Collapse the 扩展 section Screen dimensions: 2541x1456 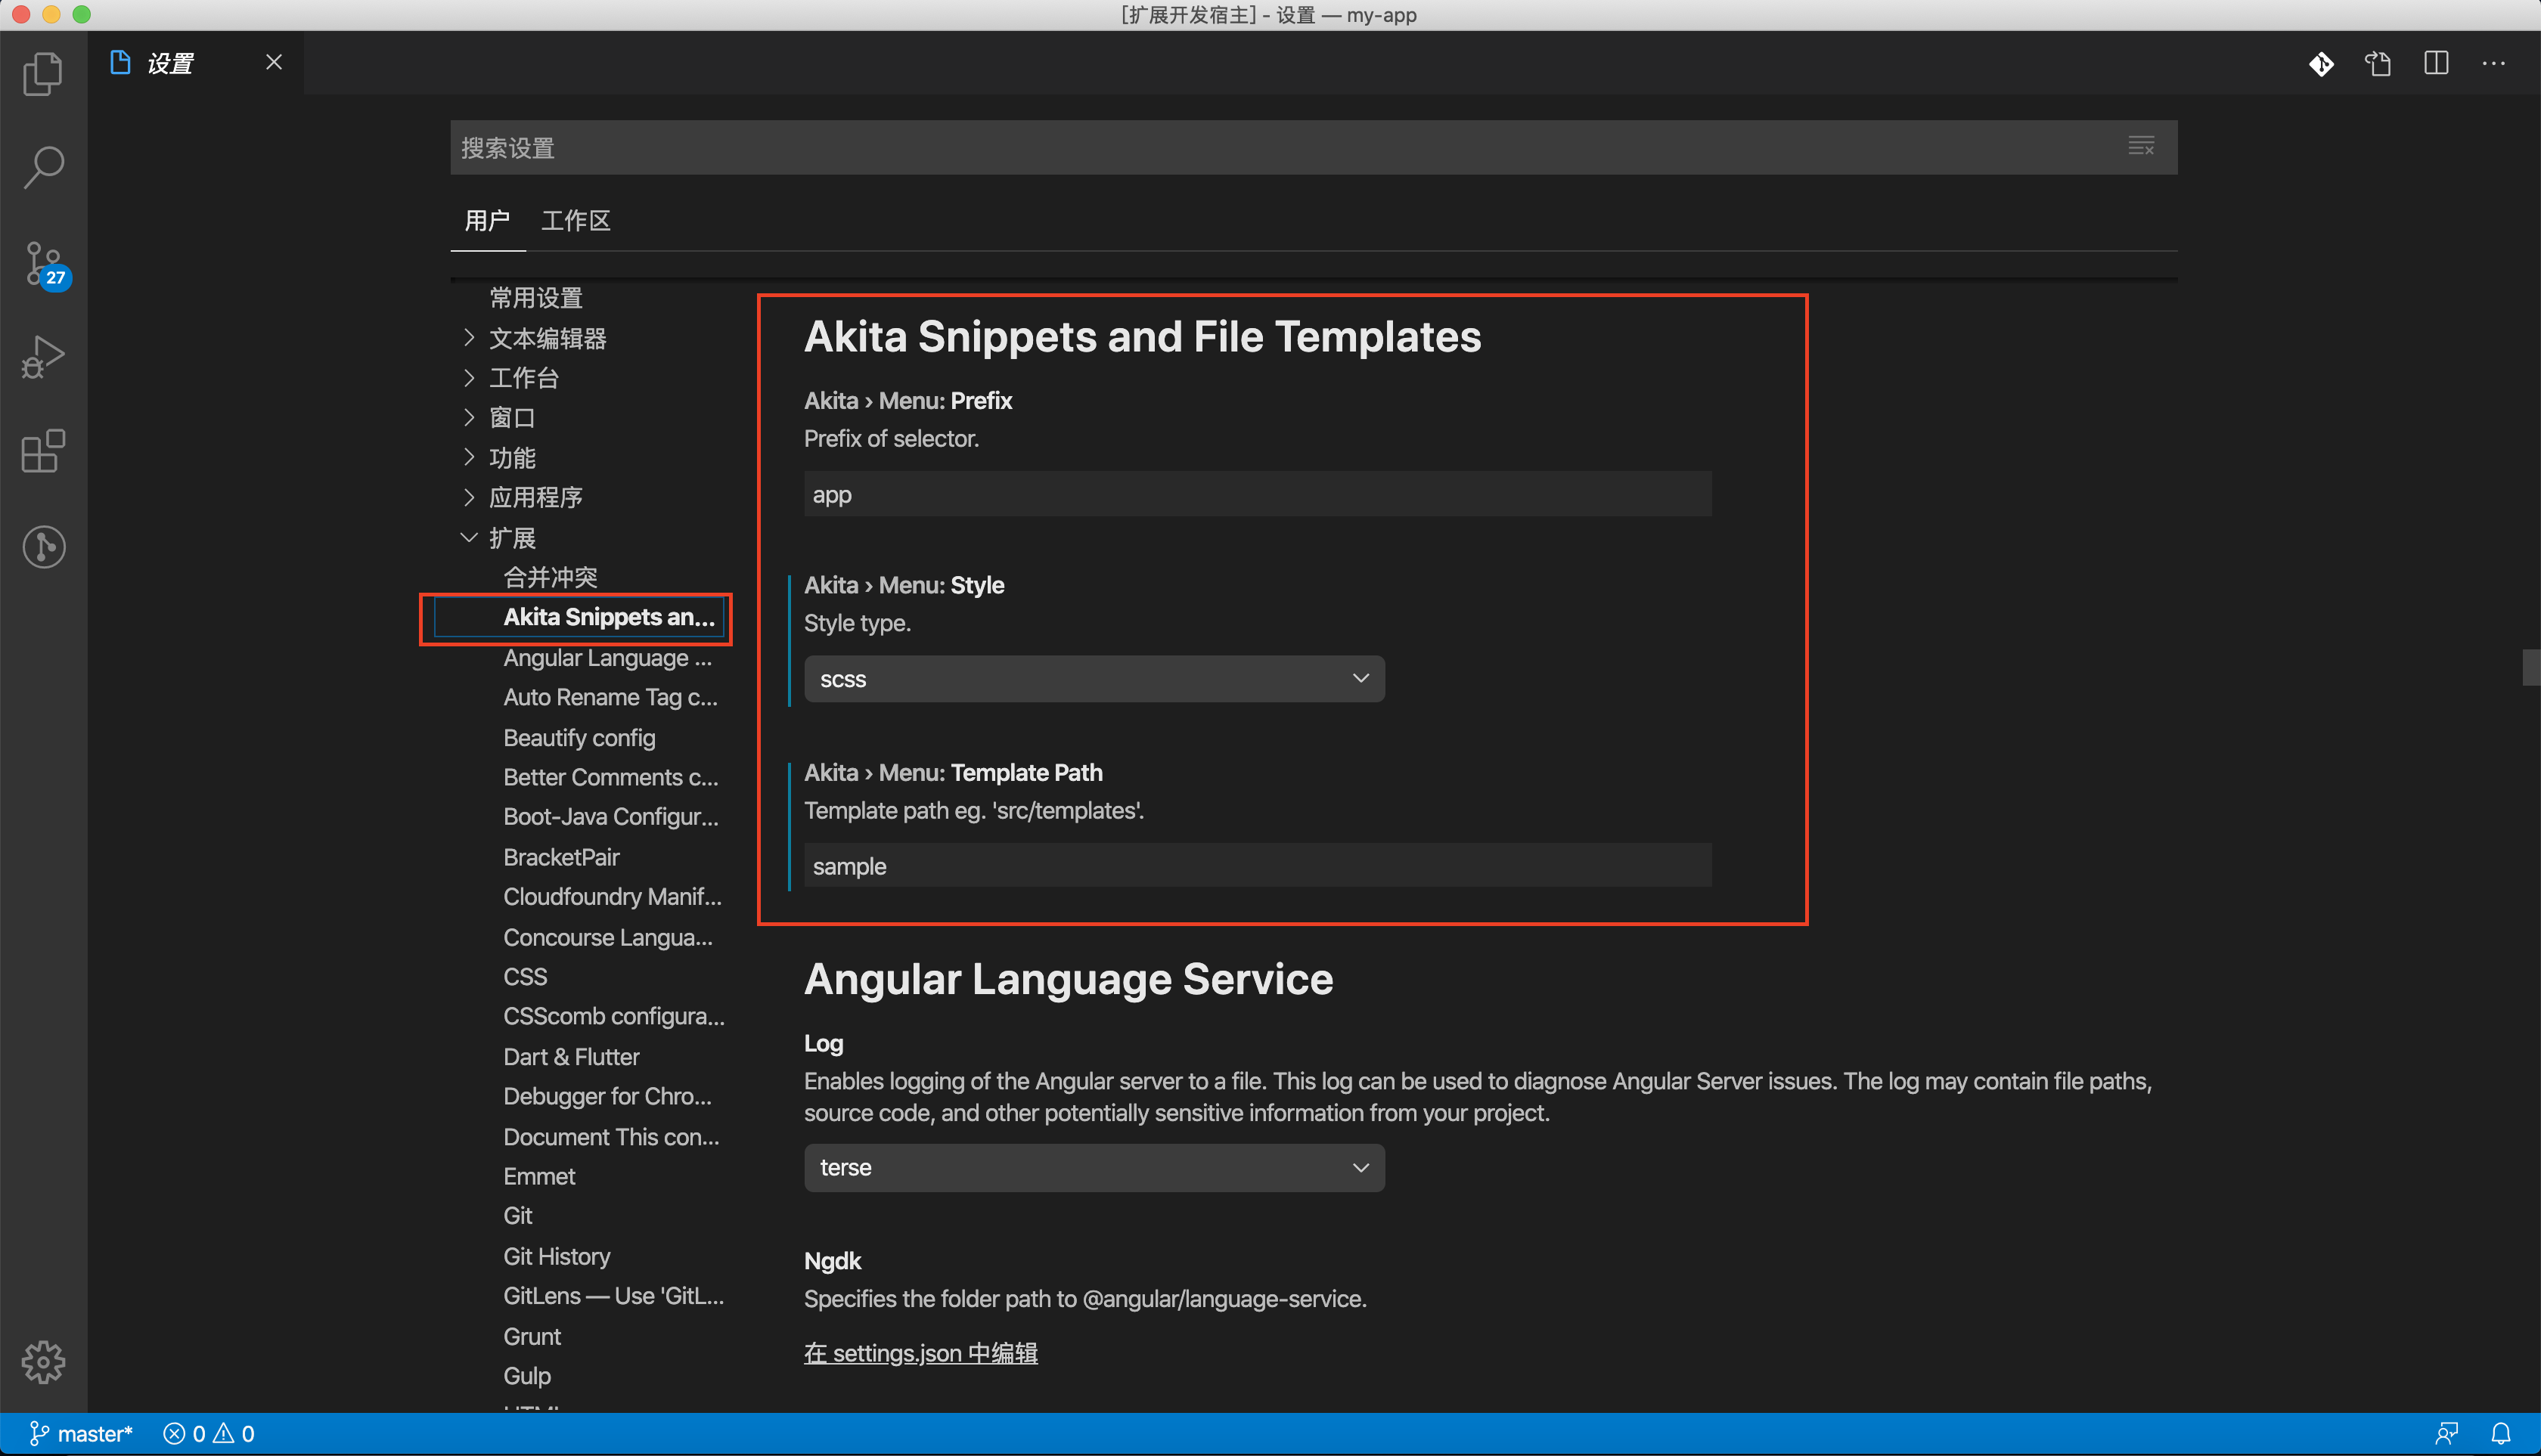[511, 538]
